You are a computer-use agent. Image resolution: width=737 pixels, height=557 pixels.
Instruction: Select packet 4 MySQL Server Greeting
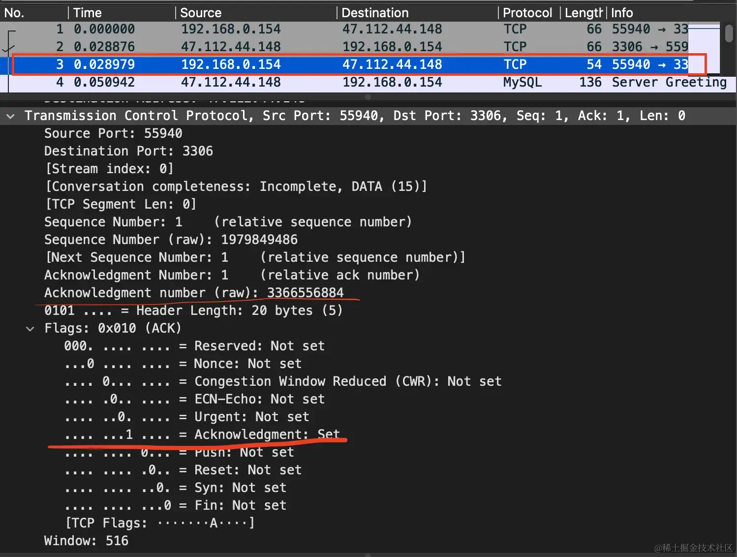pyautogui.click(x=368, y=82)
